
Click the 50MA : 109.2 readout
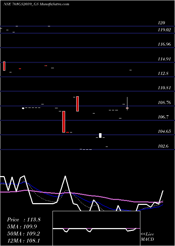point(24,233)
